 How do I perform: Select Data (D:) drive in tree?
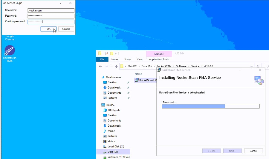113,152
